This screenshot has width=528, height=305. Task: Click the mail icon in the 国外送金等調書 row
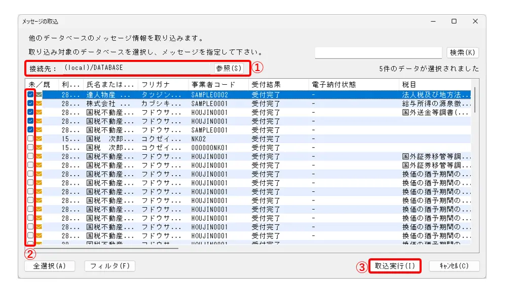point(39,112)
